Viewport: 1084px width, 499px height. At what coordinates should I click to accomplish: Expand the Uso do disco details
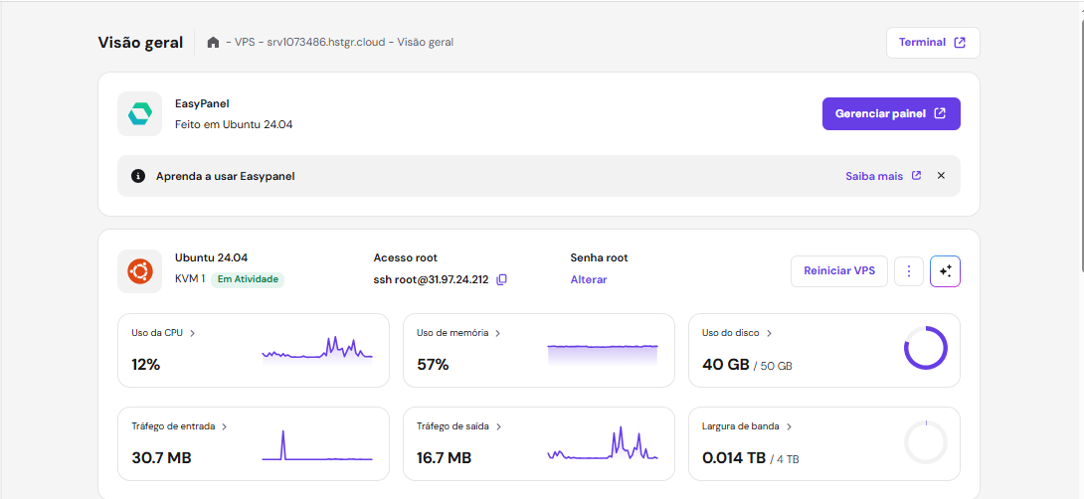click(737, 333)
